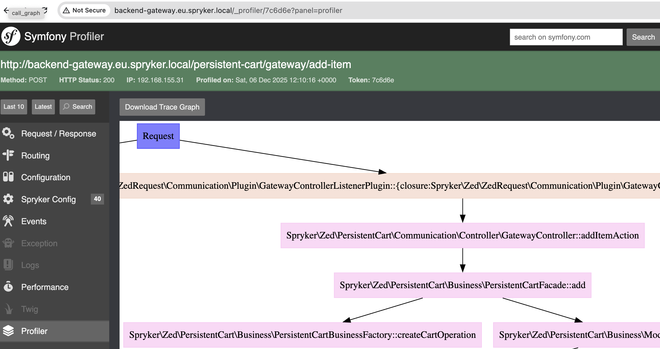660x349 pixels.
Task: Click the Symfony logo
Action: (10, 36)
